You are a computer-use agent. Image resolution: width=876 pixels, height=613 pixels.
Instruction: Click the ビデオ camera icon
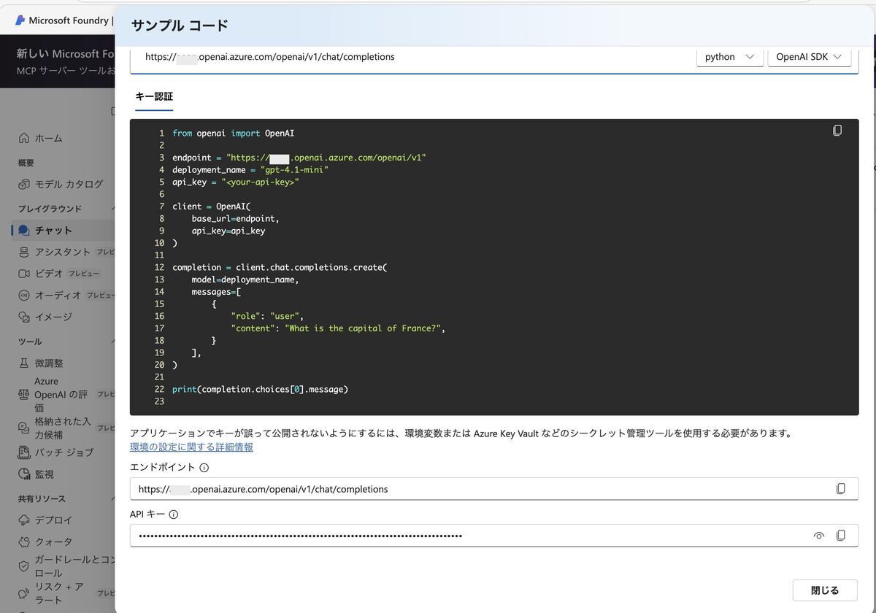click(x=24, y=274)
